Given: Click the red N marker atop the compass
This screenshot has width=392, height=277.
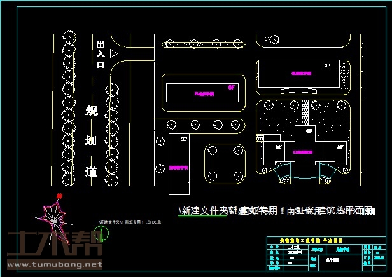Looking at the screenshot, I should pos(58,196).
